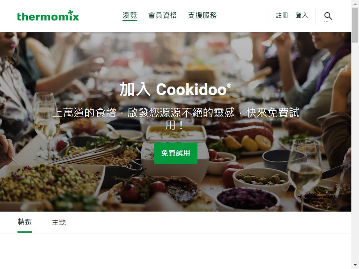Select the 精選 tab
Viewport: 359px width, 269px height.
pyautogui.click(x=25, y=222)
